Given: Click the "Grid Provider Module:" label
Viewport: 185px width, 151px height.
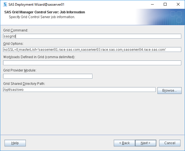Looking at the screenshot, I should tap(20, 70).
